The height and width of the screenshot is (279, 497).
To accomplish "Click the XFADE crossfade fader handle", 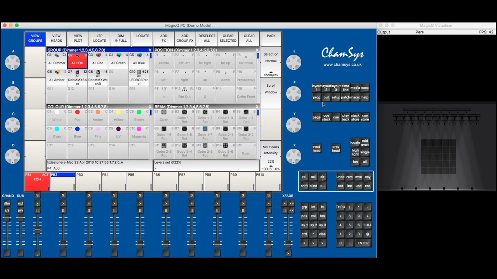I will coord(288,244).
